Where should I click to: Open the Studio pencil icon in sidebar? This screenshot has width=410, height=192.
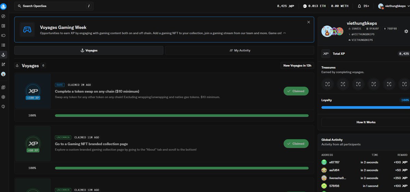click(x=3, y=64)
